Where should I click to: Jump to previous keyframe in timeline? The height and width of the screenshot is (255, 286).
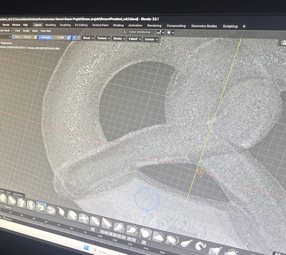(x=106, y=233)
